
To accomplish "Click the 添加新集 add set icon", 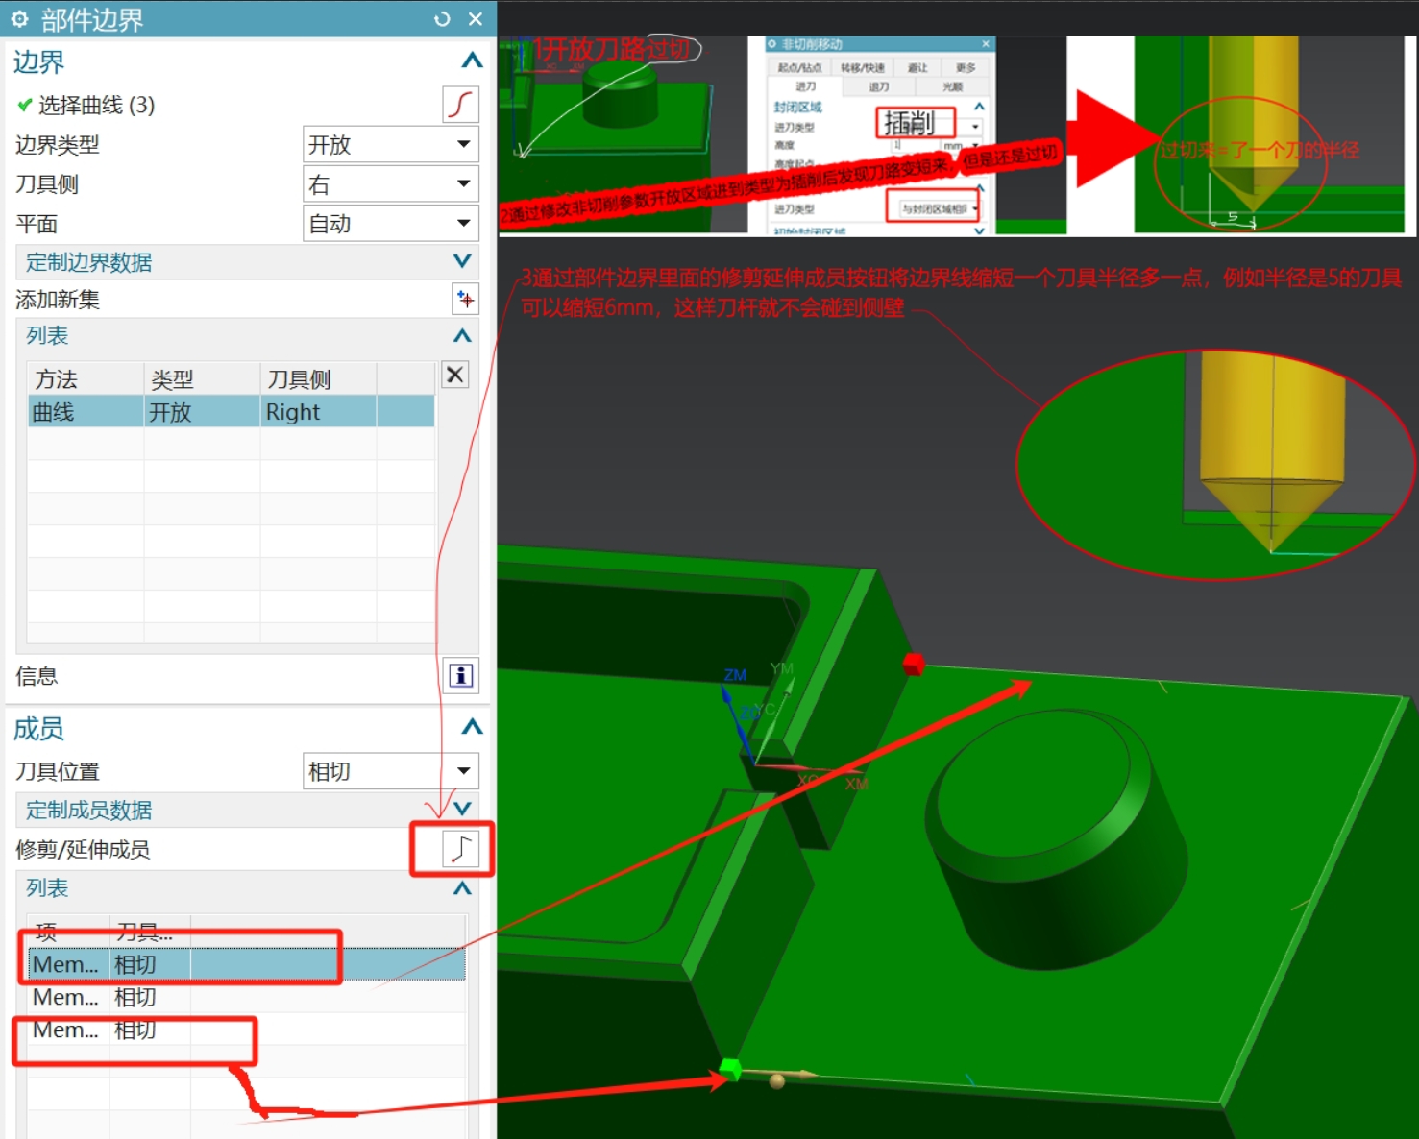I will pyautogui.click(x=465, y=299).
